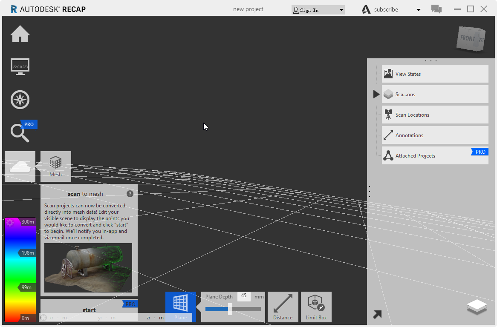The image size is (497, 327).
Task: Activate the Limit Box tool
Action: (x=316, y=307)
